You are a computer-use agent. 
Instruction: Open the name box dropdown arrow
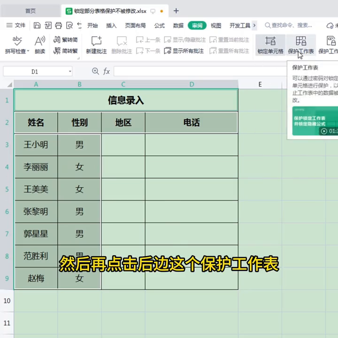pos(70,71)
